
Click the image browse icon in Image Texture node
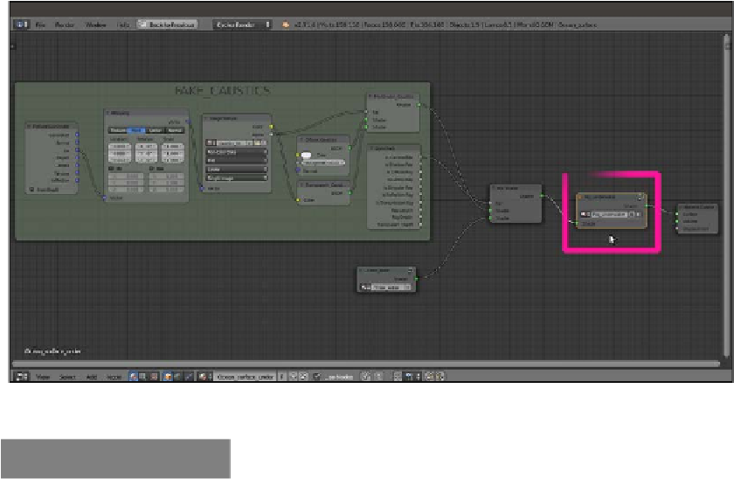point(211,142)
